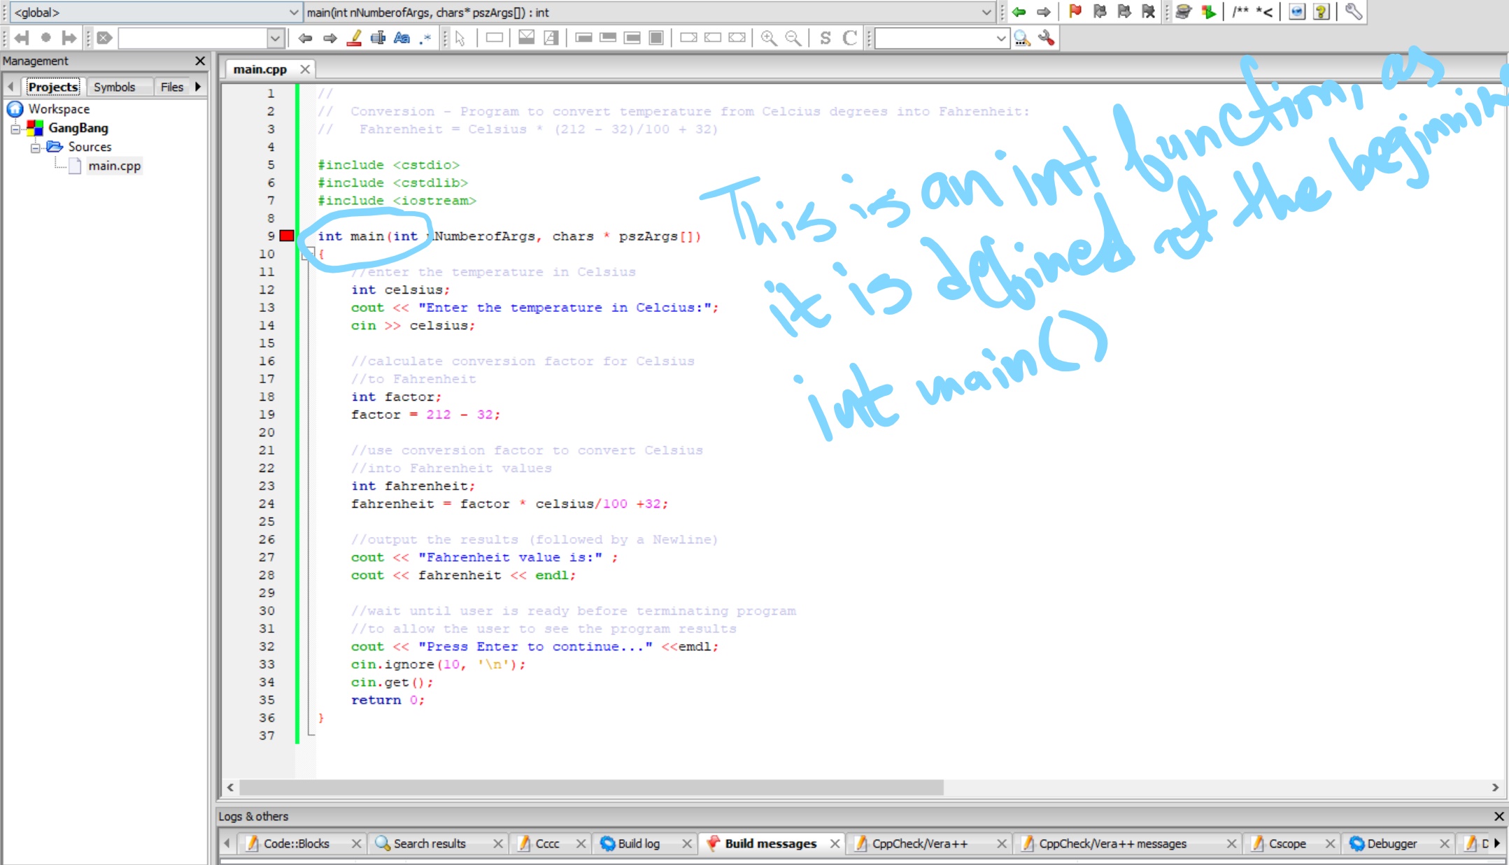Click the horizontal scrollbar of the editor
Viewport: 1509px width, 865px height.
(x=862, y=787)
